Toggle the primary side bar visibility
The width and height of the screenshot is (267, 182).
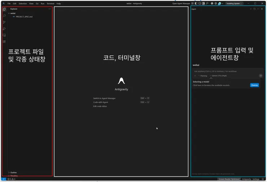tap(196, 3)
